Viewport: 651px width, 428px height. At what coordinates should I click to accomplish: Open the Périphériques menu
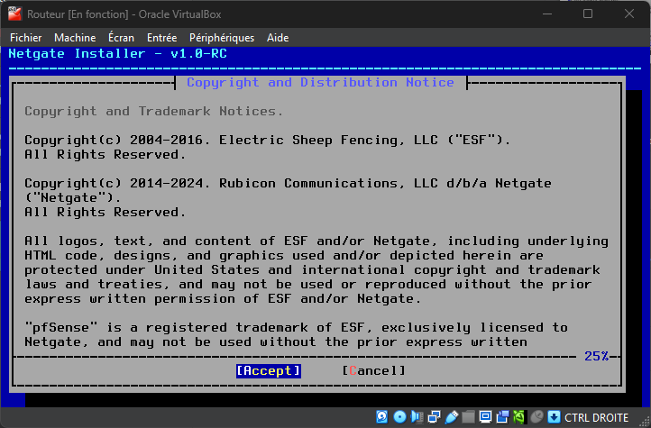point(222,38)
